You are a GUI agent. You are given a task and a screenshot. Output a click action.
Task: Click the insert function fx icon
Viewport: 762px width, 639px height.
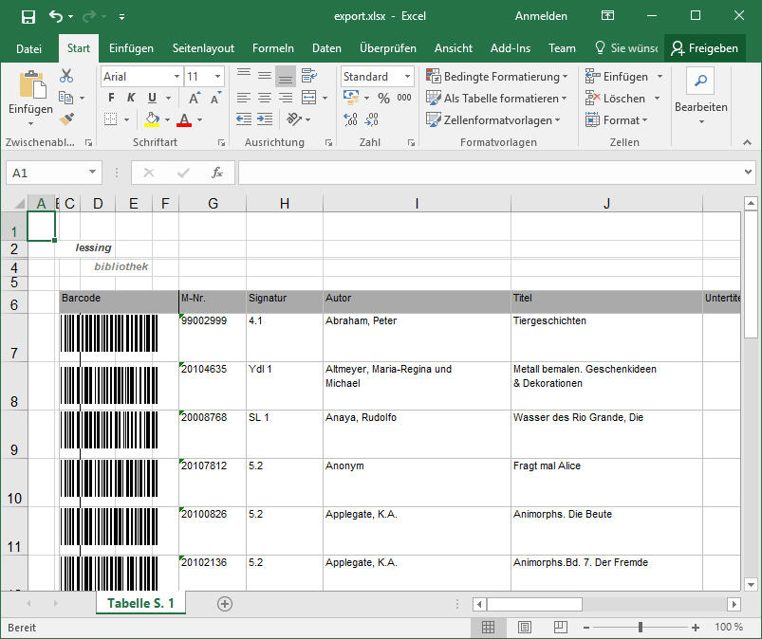click(216, 173)
